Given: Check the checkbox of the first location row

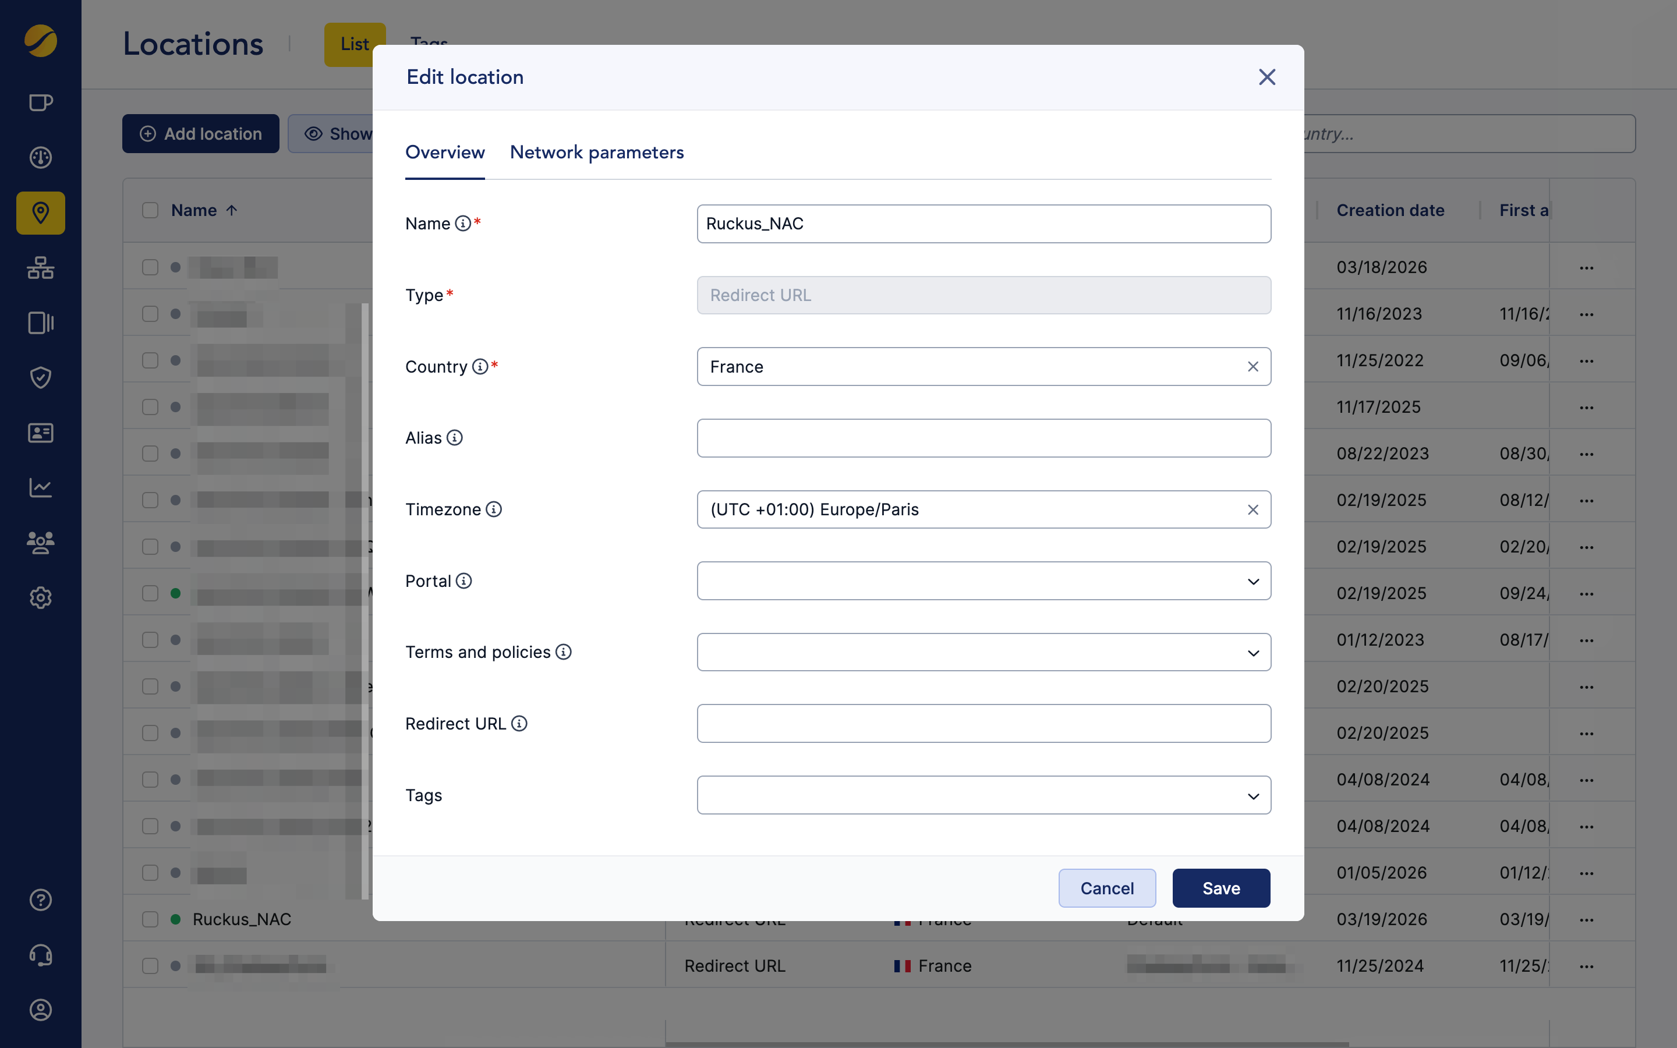Looking at the screenshot, I should 150,268.
